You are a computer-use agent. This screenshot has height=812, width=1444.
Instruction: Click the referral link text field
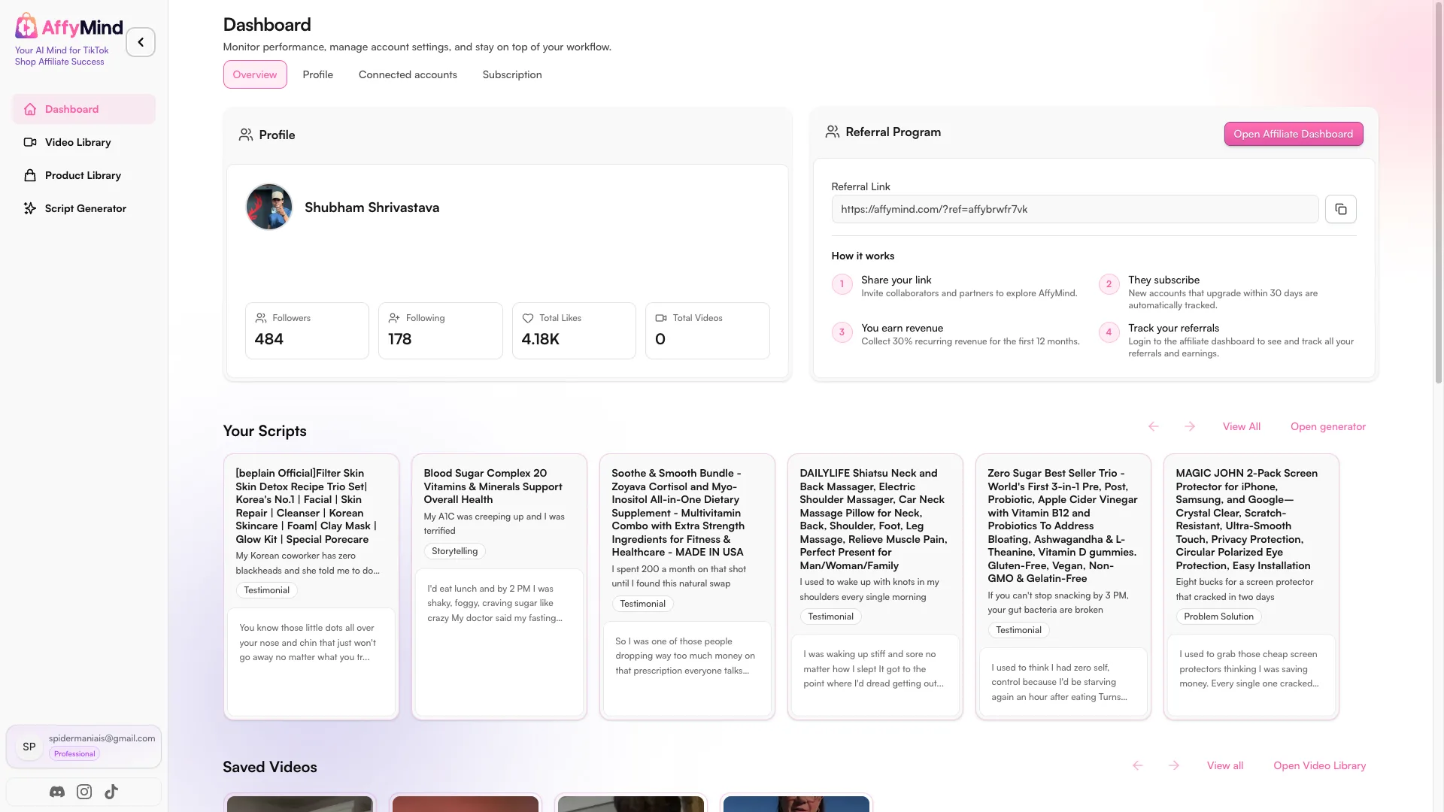coord(1074,209)
